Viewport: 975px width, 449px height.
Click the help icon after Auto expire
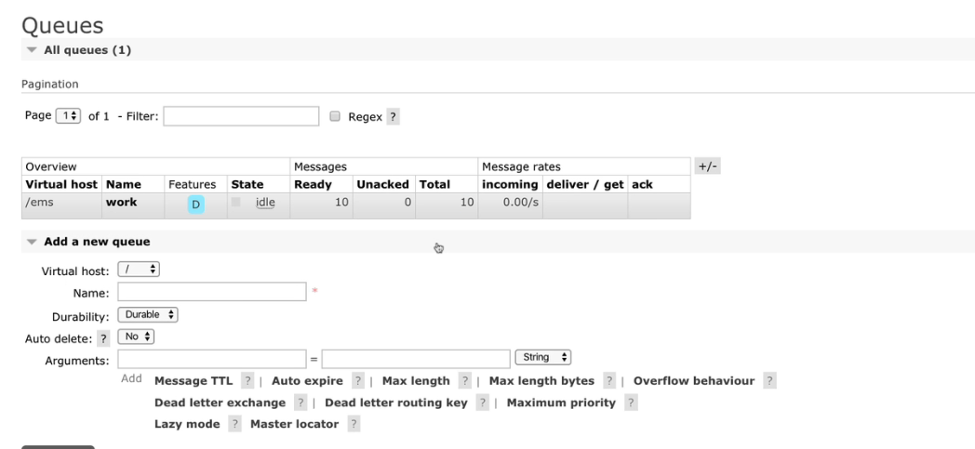tap(358, 381)
